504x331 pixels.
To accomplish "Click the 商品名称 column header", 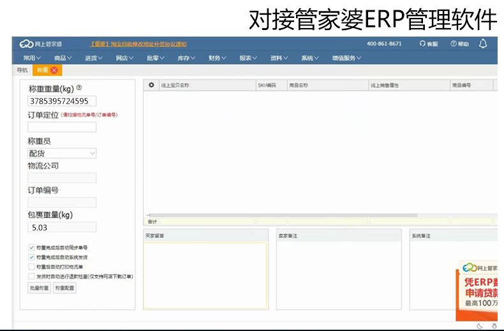I will coord(328,86).
